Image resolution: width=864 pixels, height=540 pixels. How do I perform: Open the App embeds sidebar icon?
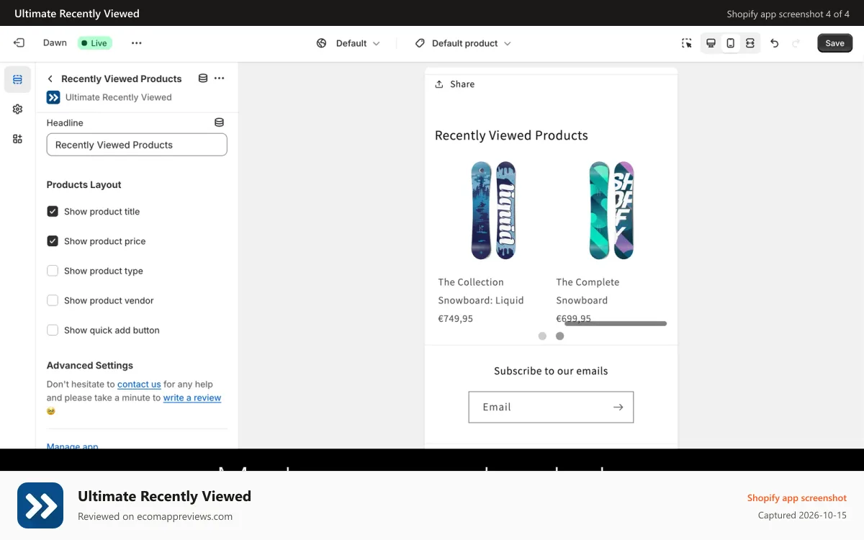click(x=17, y=139)
